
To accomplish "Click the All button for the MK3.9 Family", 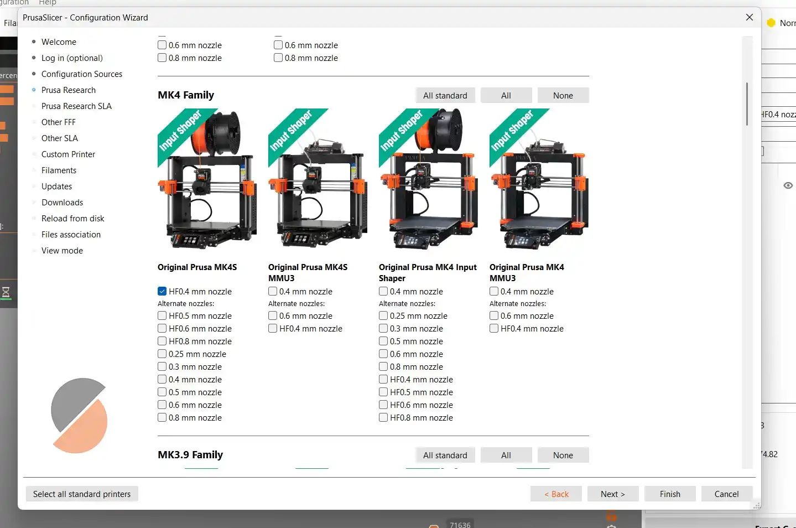I will (506, 455).
